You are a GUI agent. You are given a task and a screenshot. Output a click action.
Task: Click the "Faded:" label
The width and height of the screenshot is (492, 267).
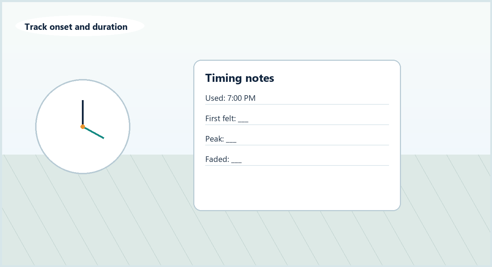click(x=217, y=159)
